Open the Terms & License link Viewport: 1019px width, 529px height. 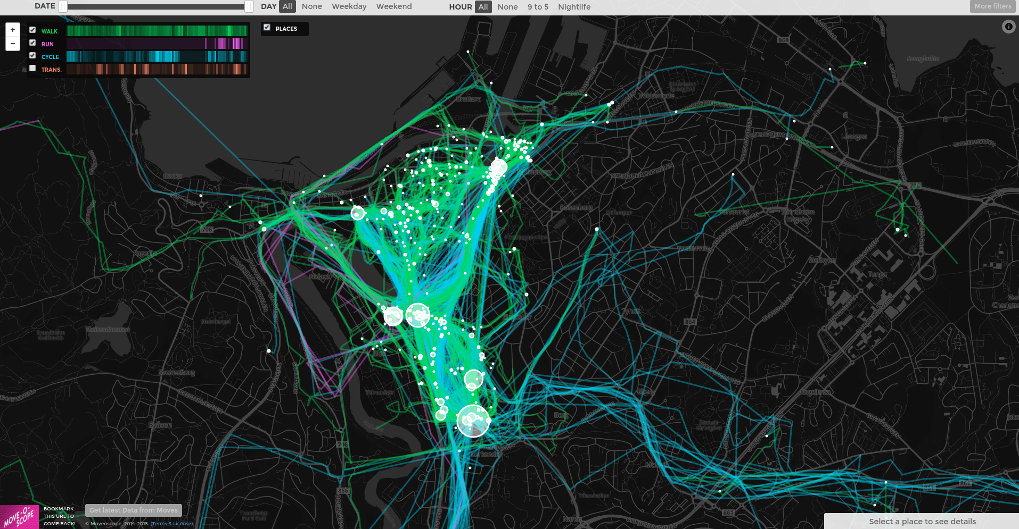pos(171,524)
